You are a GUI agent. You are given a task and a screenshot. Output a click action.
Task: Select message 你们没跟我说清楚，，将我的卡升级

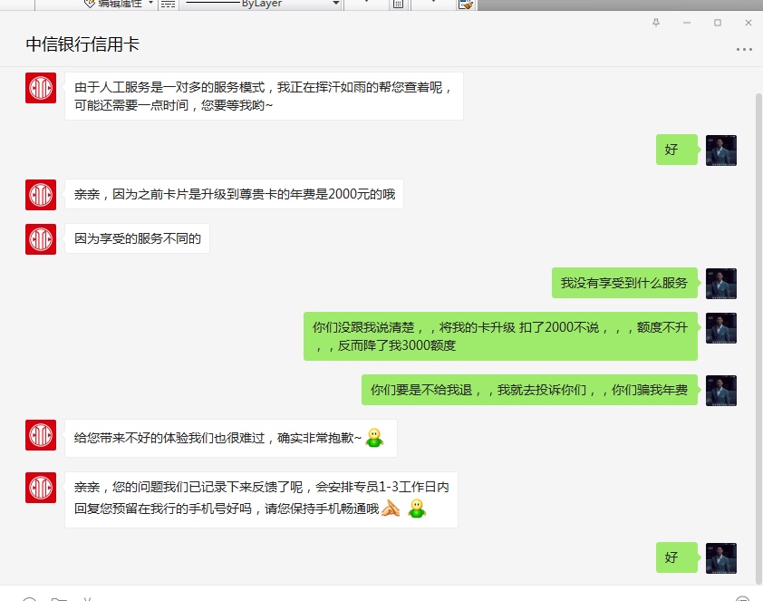[x=500, y=336]
